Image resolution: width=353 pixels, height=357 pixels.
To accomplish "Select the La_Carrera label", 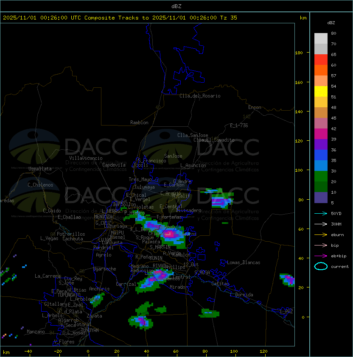I will click(x=48, y=276).
